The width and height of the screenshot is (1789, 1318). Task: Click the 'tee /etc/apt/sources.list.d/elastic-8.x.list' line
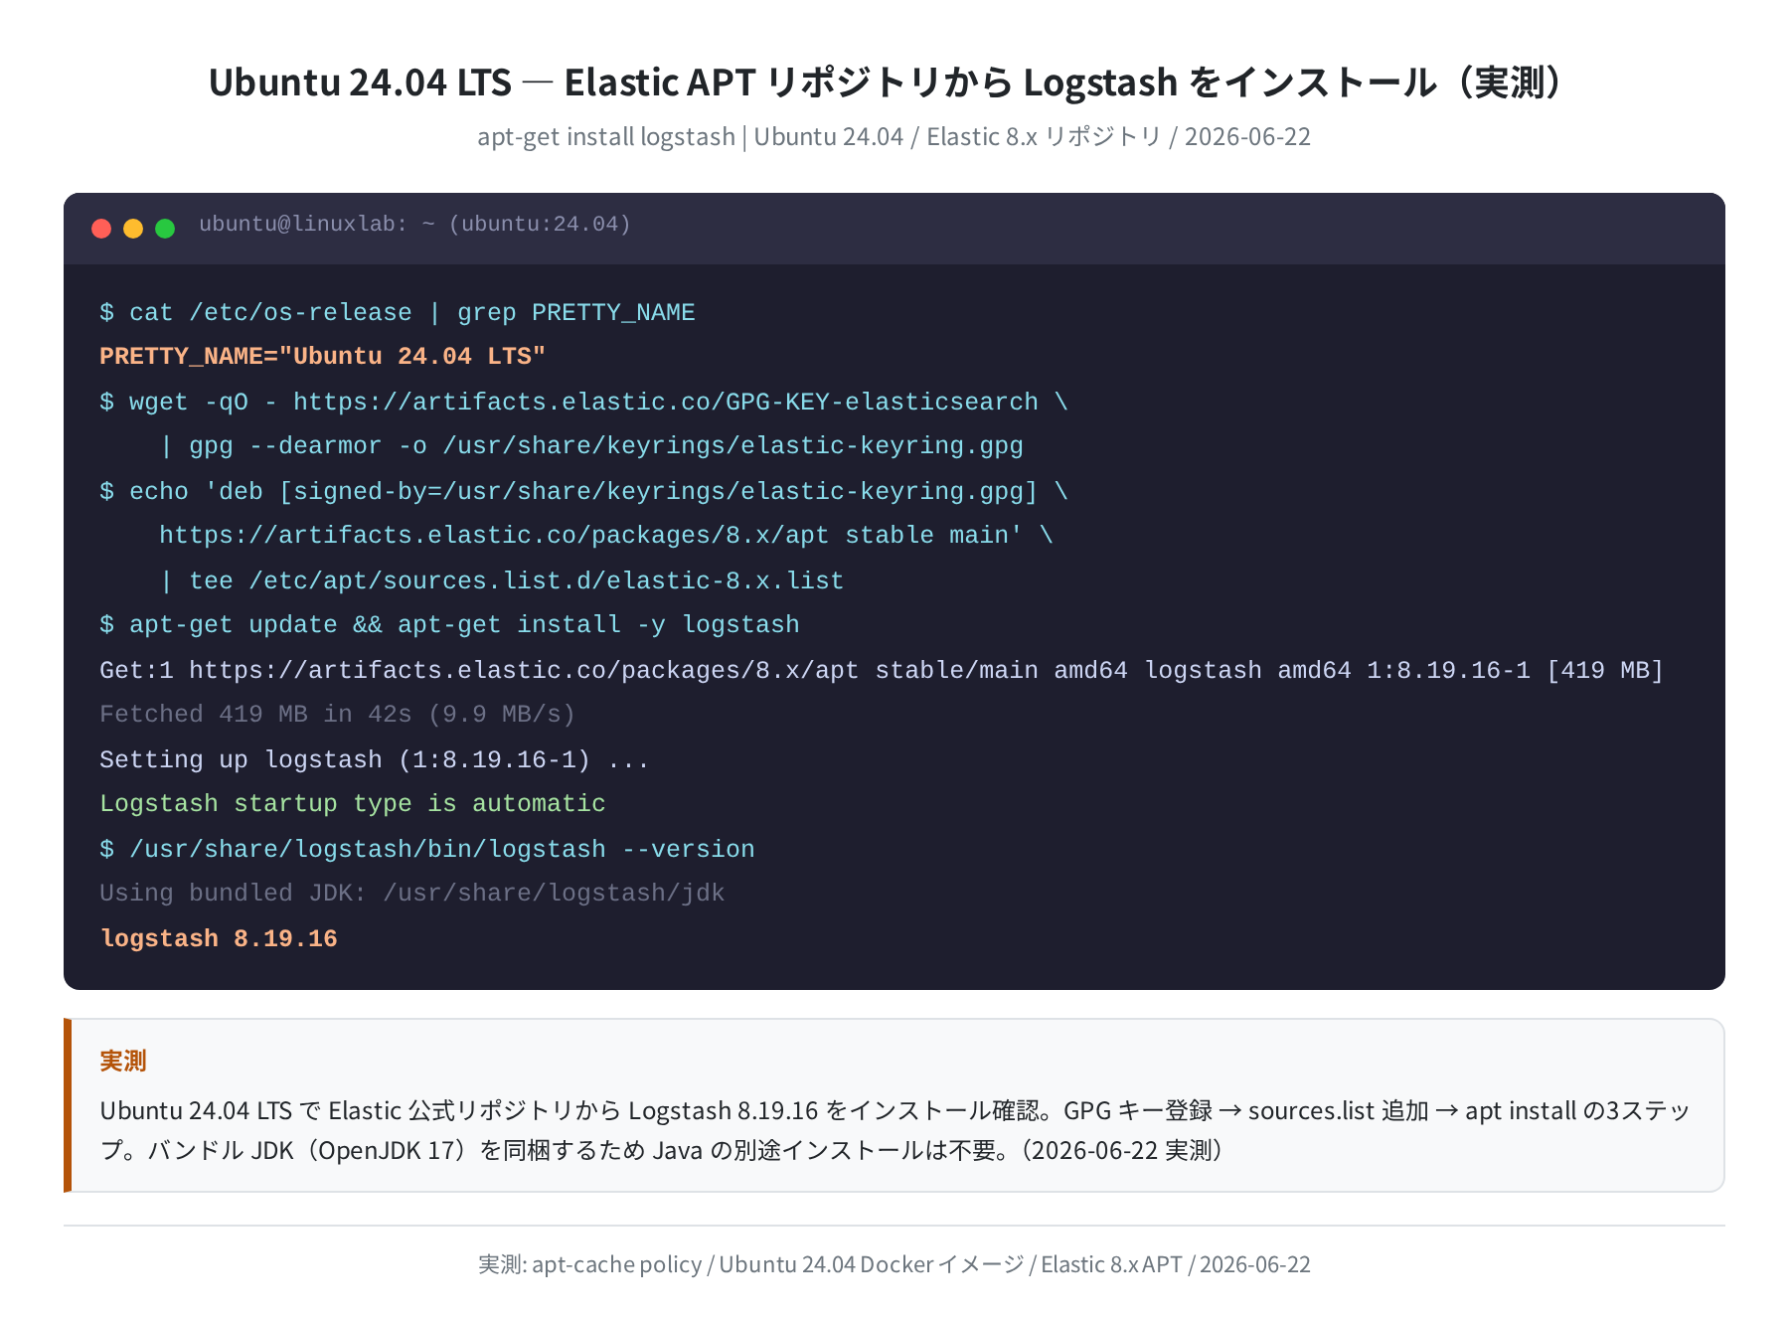[x=502, y=581]
